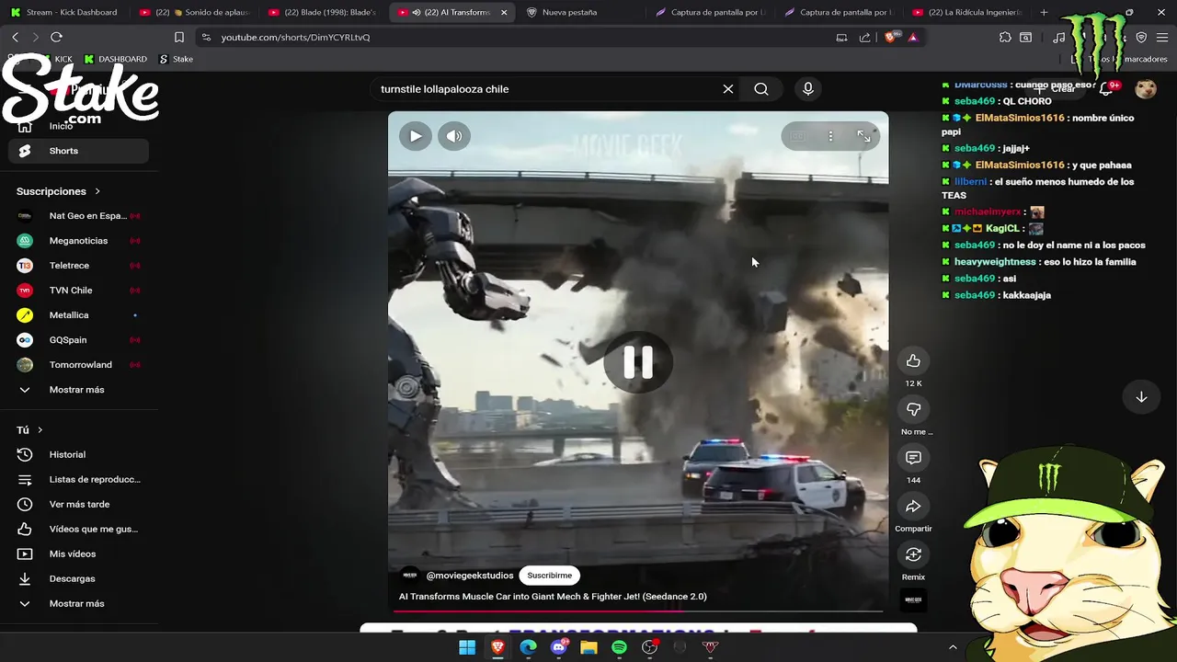Dislike the Short via No me gusta
This screenshot has height=662, width=1177.
click(913, 409)
